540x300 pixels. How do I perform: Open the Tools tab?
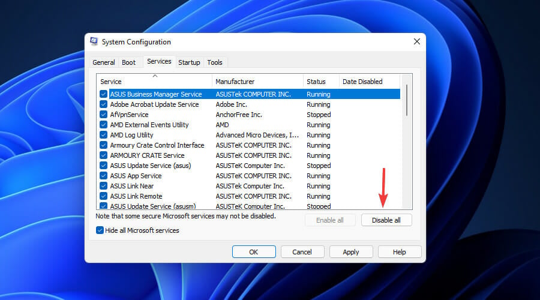[x=215, y=62]
